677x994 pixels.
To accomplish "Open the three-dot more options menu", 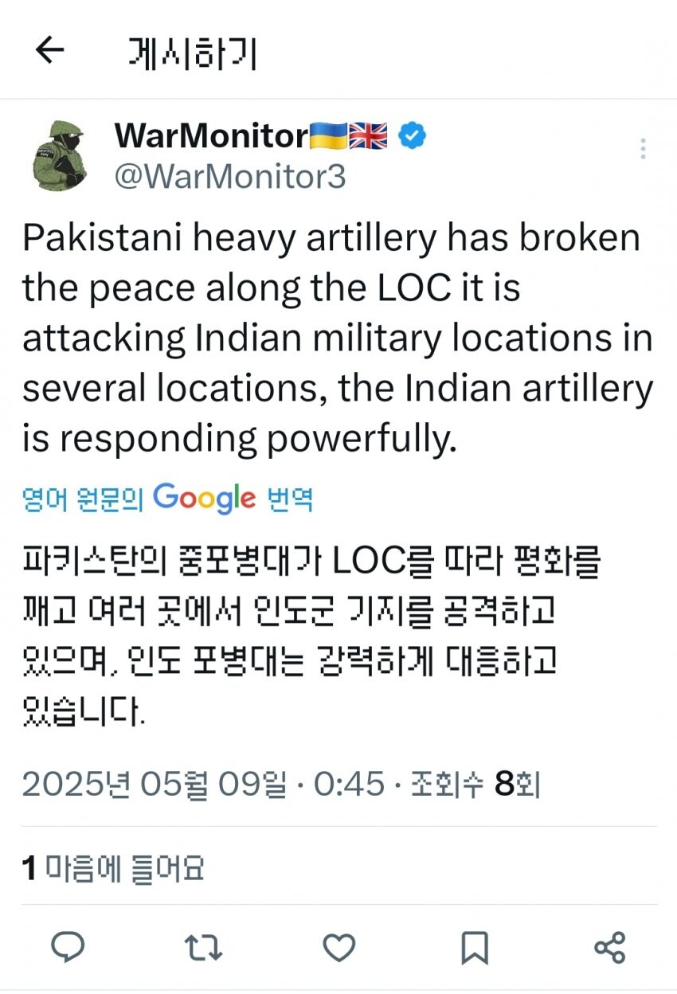I will pyautogui.click(x=642, y=149).
